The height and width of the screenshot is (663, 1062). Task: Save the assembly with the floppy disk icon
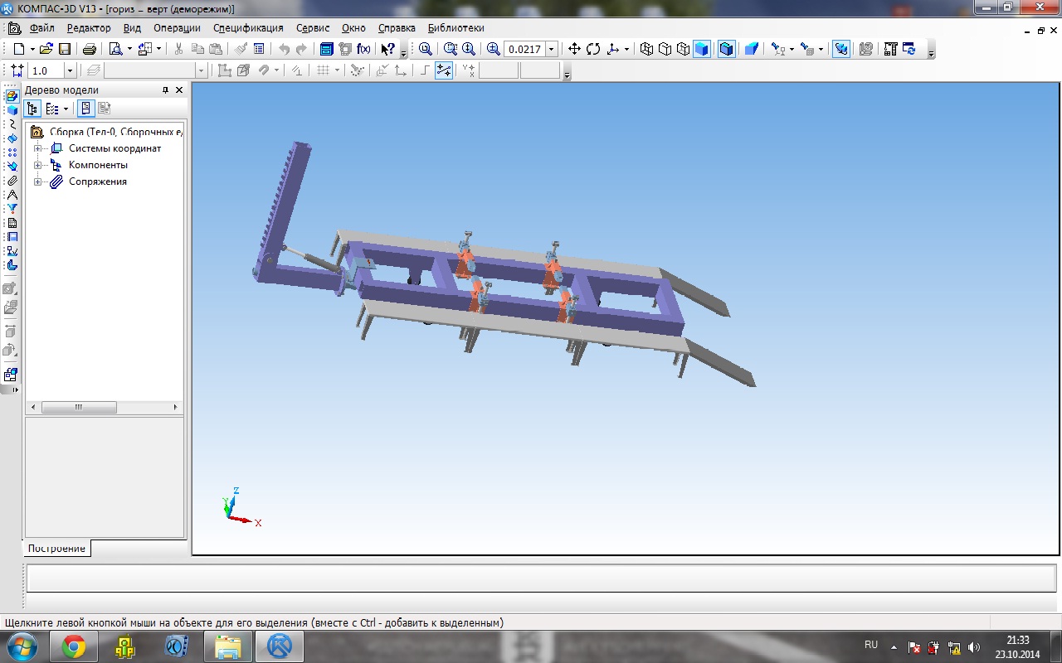65,49
